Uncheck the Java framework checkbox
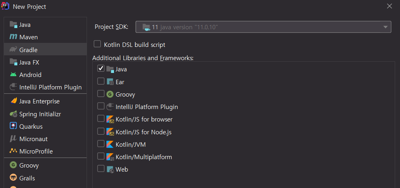Viewport: 400px width, 188px height. click(x=101, y=69)
